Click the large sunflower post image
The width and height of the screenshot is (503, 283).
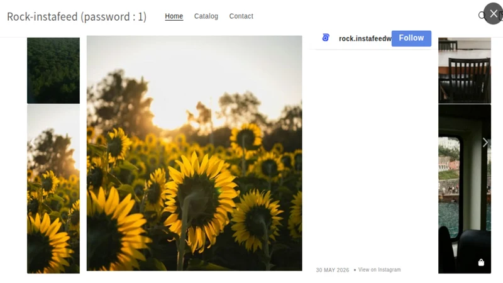[194, 153]
